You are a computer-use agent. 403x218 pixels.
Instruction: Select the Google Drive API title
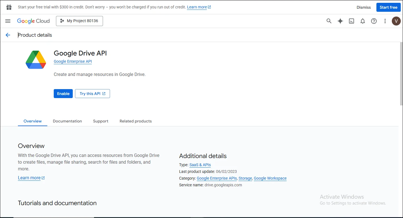tap(80, 53)
